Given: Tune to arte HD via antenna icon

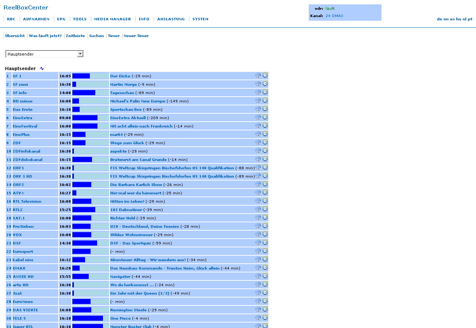Looking at the screenshot, I should [258, 284].
